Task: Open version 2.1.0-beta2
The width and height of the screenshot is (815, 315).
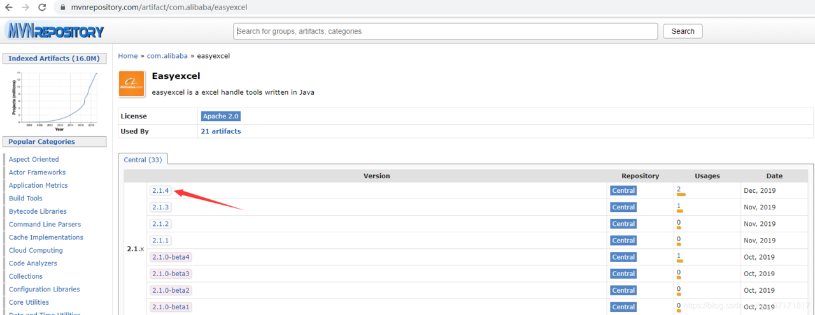Action: [x=171, y=290]
